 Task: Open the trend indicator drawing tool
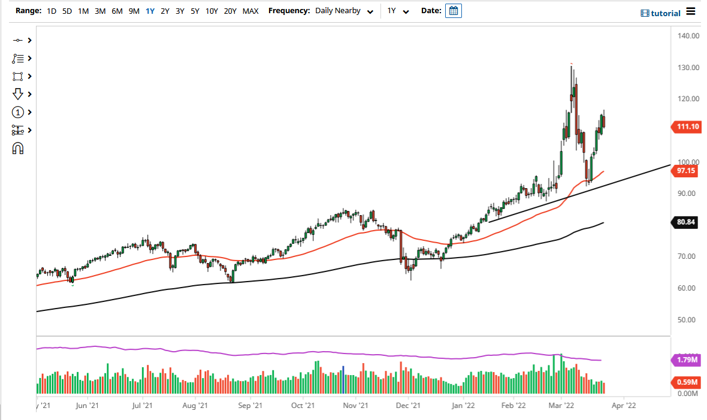click(19, 58)
